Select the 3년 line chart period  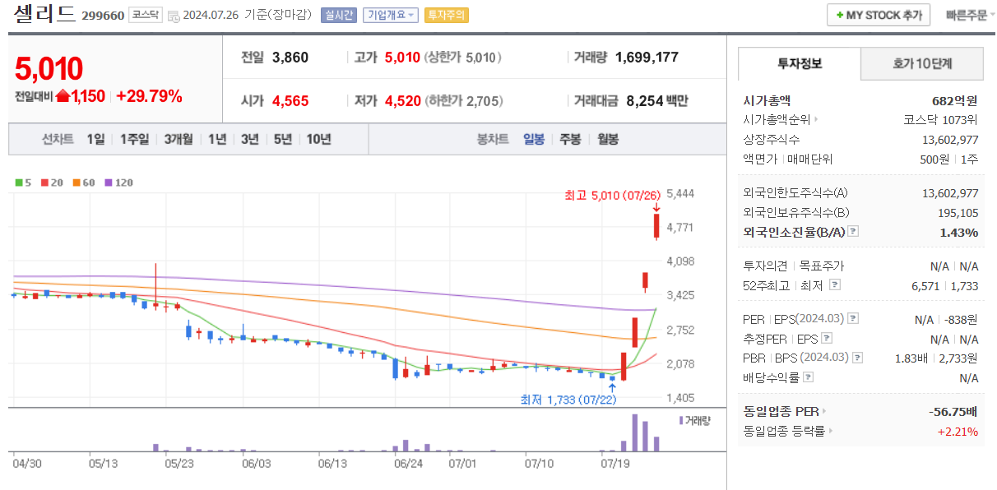coord(250,139)
